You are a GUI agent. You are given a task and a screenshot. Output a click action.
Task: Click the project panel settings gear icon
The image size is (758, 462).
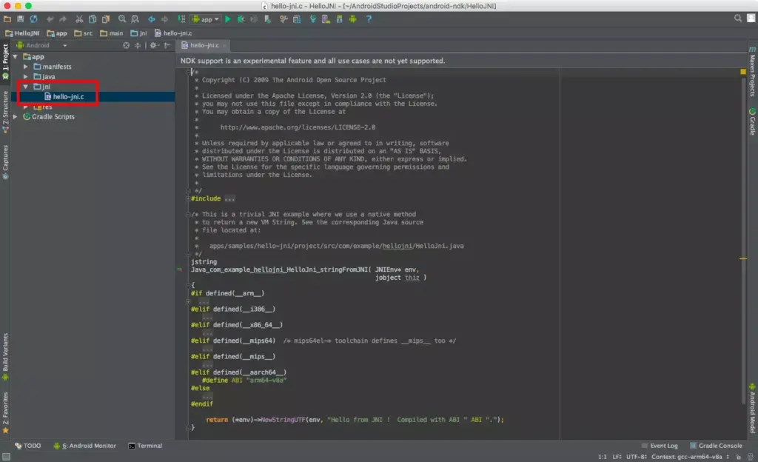click(x=153, y=45)
